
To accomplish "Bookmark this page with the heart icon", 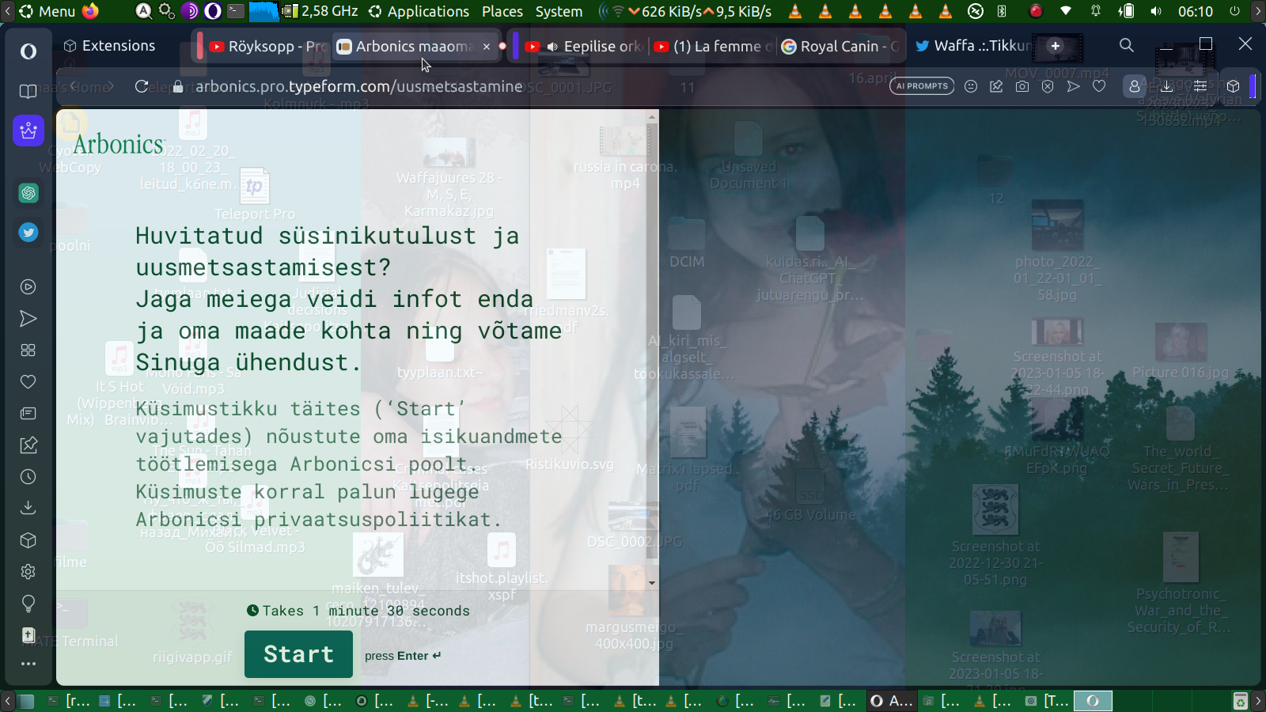I will tap(1099, 86).
